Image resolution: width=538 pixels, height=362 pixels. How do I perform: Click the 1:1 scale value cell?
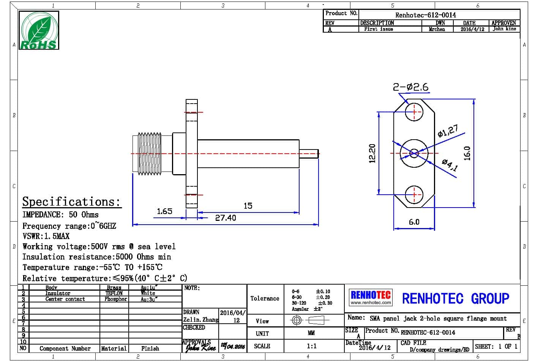(311, 346)
